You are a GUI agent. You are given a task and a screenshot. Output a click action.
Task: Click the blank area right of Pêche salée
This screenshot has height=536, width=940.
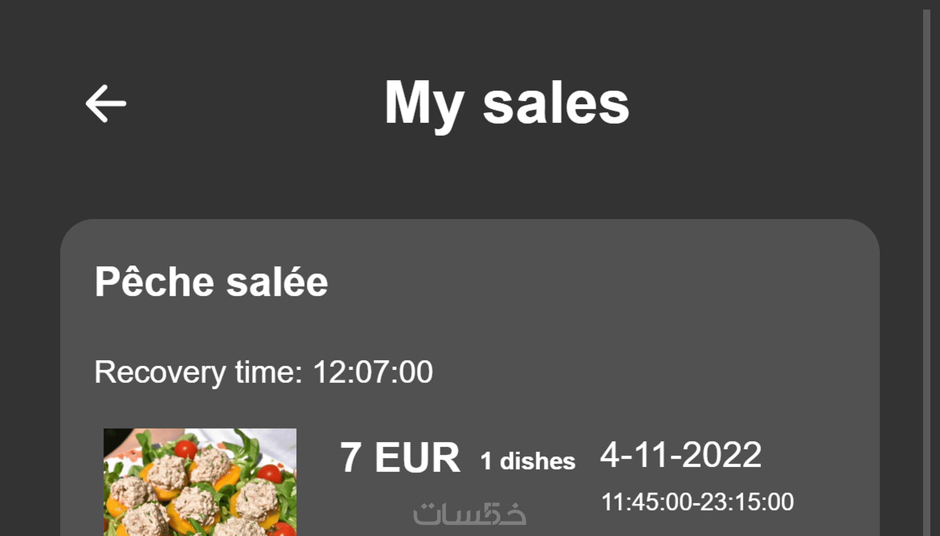581,282
